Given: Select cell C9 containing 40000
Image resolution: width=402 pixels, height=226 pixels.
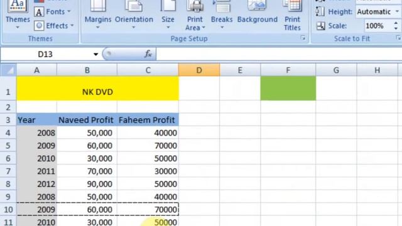Looking at the screenshot, I should 148,196.
